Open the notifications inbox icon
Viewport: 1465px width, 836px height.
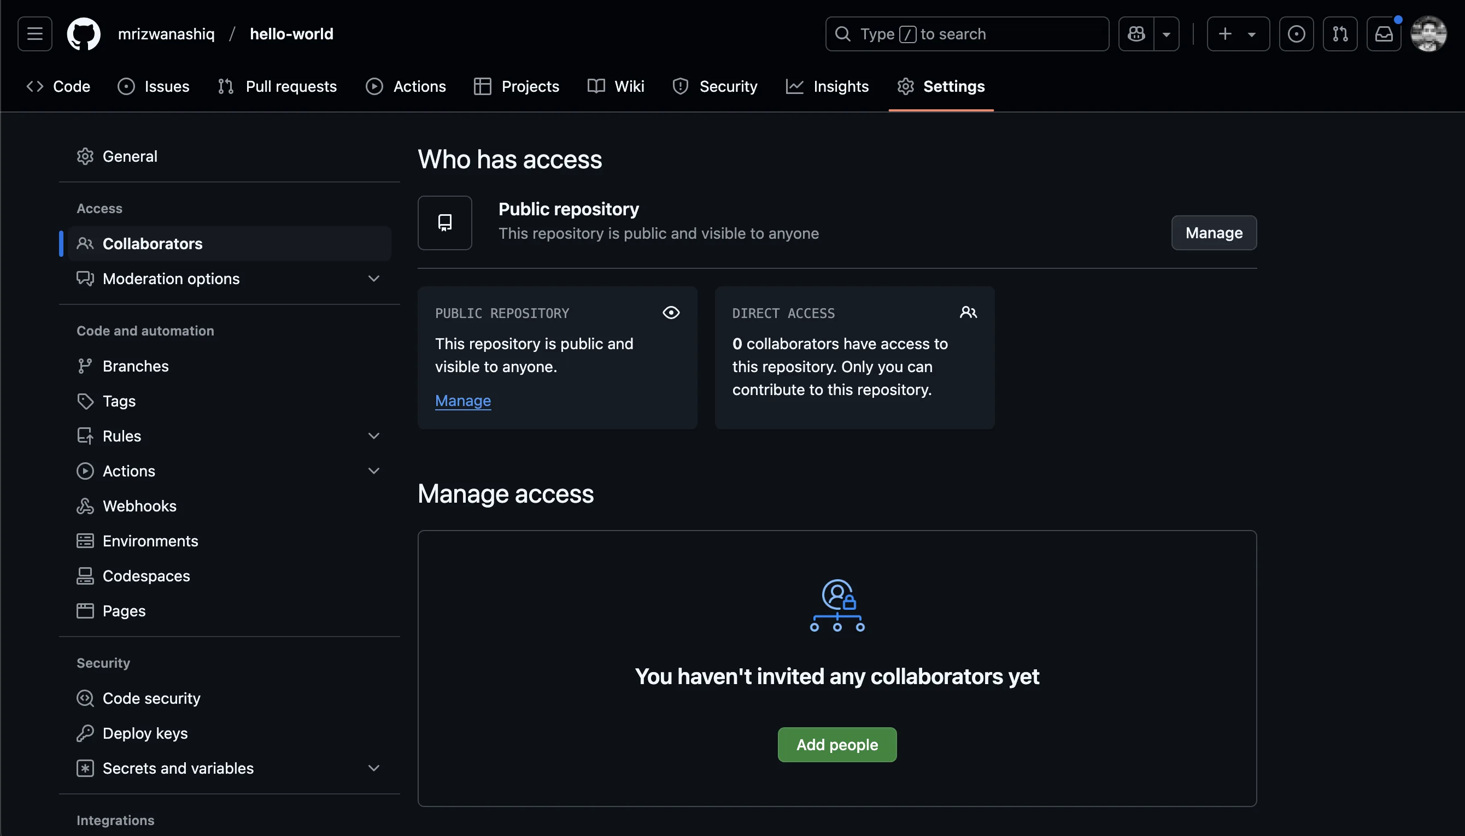1384,34
